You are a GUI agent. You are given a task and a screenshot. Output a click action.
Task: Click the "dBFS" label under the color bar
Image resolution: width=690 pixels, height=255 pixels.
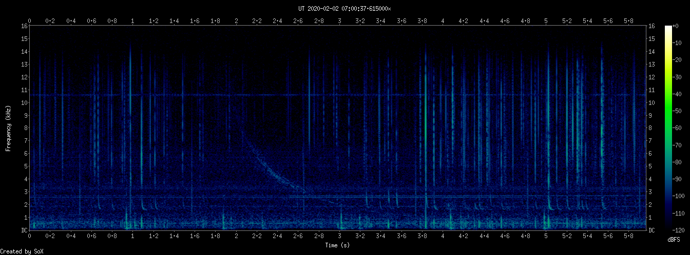[675, 240]
